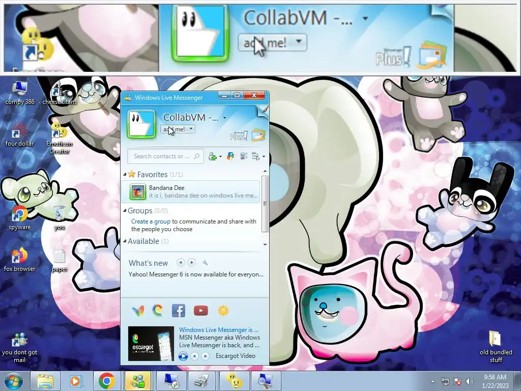This screenshot has height=391, width=521.
Task: Click the 'fox browser' Firefox desktop shortcut
Action: (20, 260)
